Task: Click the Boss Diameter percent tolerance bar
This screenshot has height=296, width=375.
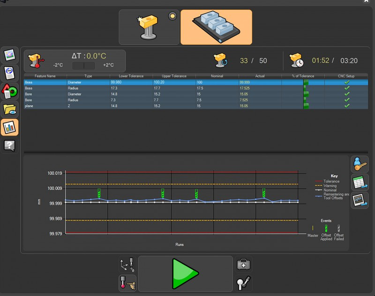Action: (x=306, y=82)
